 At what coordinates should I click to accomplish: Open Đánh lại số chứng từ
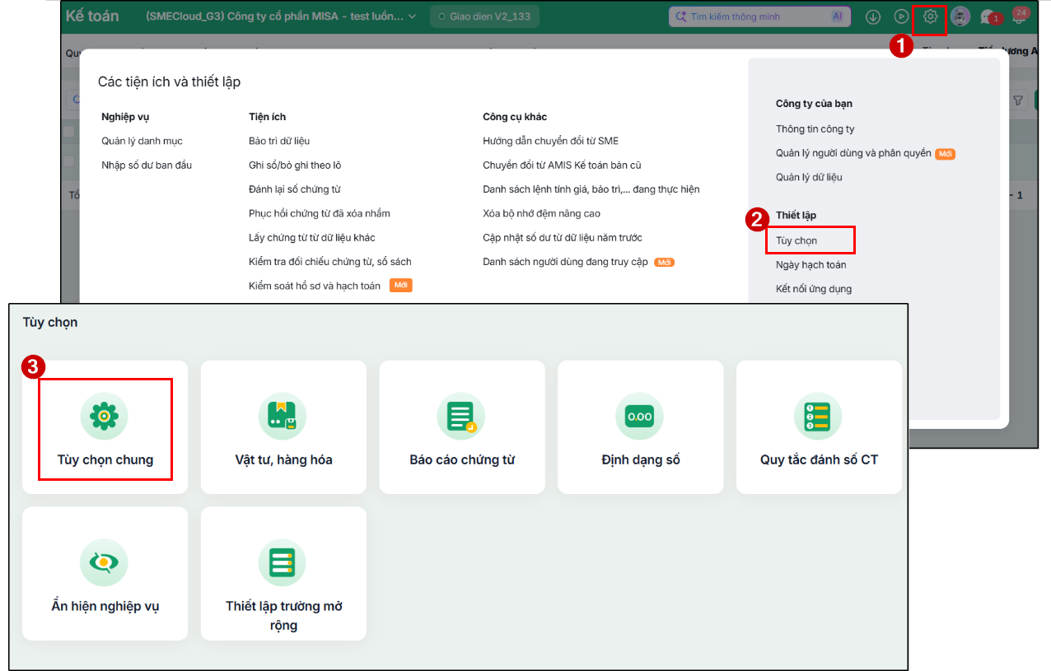point(295,189)
